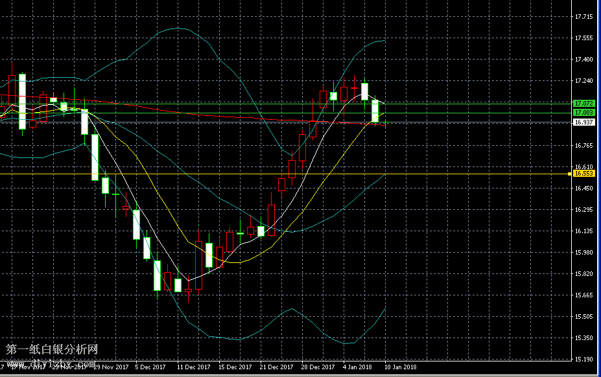Click the 4 Jan 2018 date label
Viewport: 601px width, 377px height.
[x=358, y=367]
